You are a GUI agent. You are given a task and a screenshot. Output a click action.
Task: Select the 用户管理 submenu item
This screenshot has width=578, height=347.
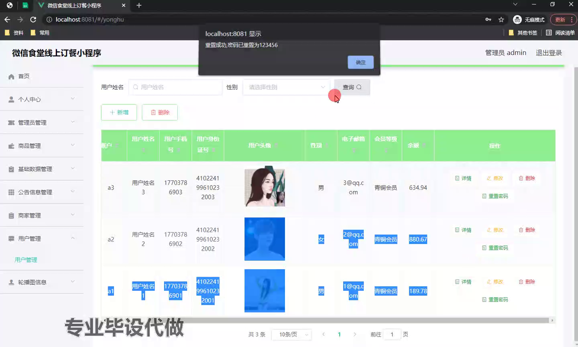(x=26, y=260)
